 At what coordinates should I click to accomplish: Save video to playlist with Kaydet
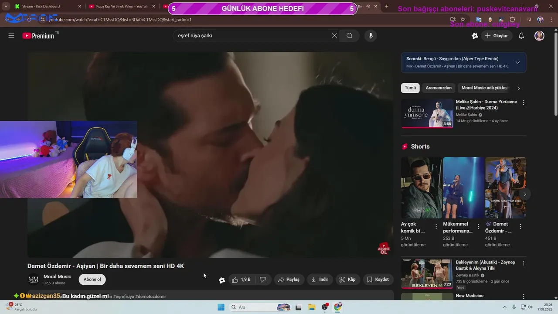[x=378, y=280]
